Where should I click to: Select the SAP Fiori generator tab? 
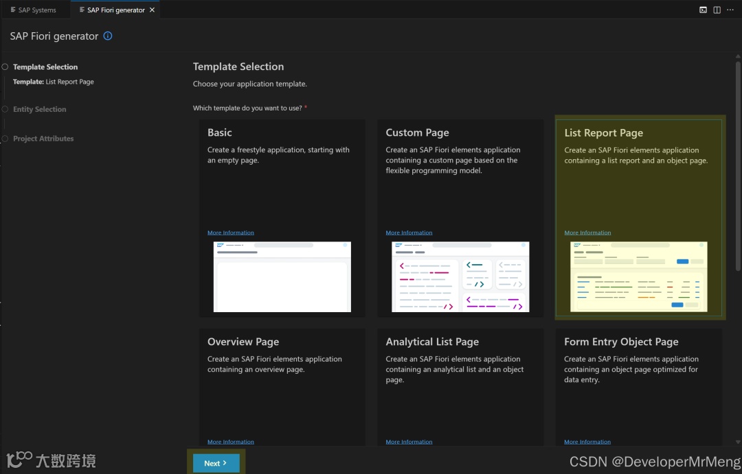[x=115, y=10]
